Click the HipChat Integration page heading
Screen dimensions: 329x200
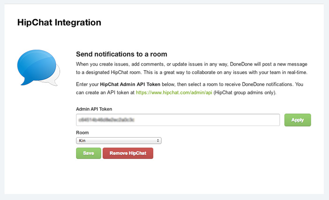click(59, 22)
